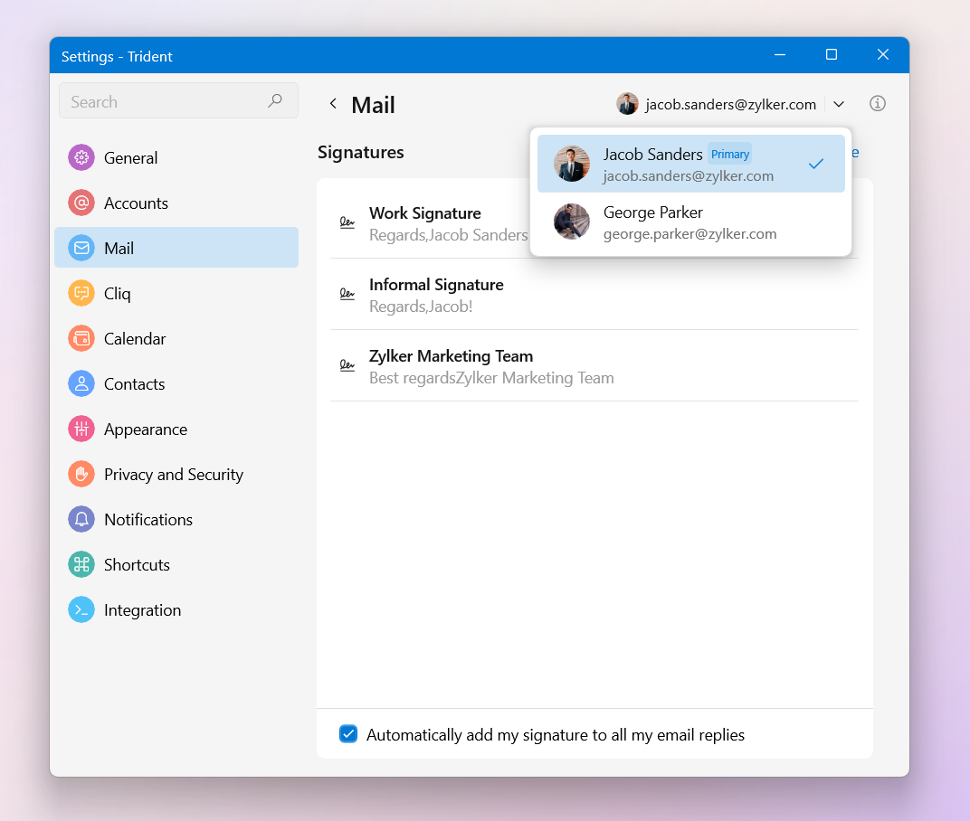The width and height of the screenshot is (970, 821).
Task: Open the Zylker Marketing Team signature
Action: coord(594,366)
